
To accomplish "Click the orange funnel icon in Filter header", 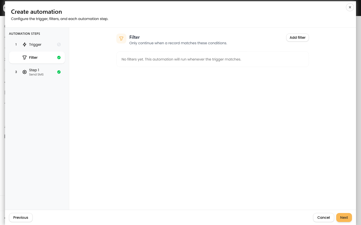I will [121, 38].
